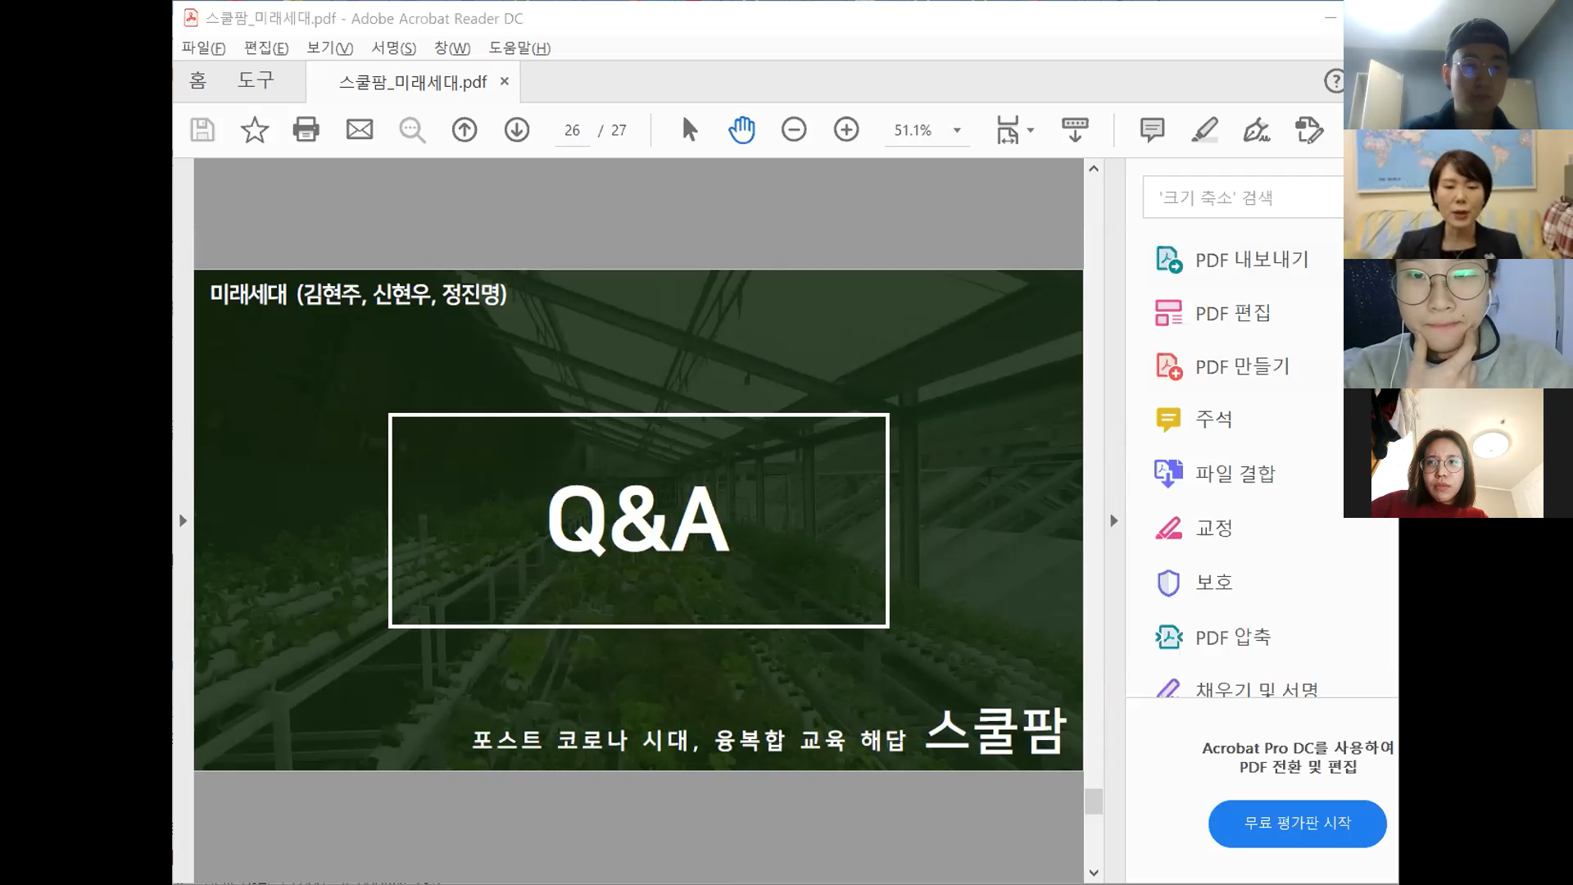Switch to the 도구 tab
The width and height of the screenshot is (1573, 885).
256,80
